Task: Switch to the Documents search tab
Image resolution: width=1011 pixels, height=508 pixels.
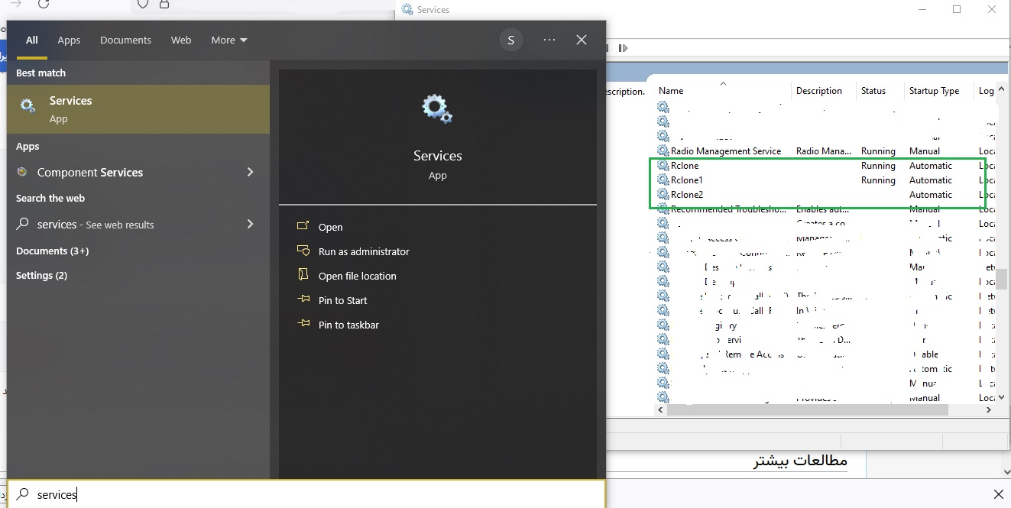Action: [125, 40]
